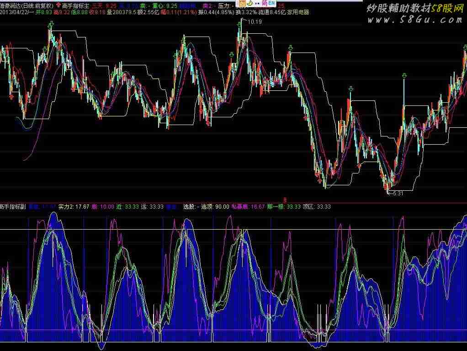Toggle the EN language indicator on IME bar

coord(271,3)
